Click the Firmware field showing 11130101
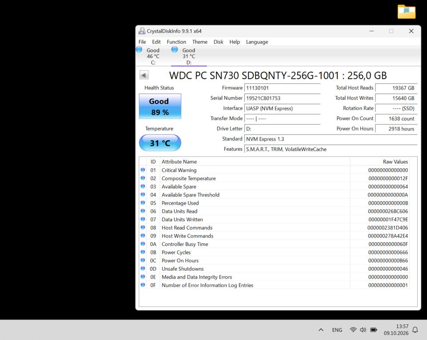This screenshot has width=427, height=340. (282, 88)
